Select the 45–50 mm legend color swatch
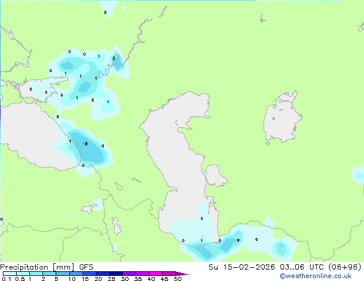This screenshot has width=364, height=281. (169, 274)
